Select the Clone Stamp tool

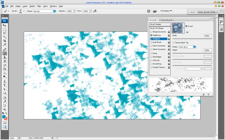(4, 57)
